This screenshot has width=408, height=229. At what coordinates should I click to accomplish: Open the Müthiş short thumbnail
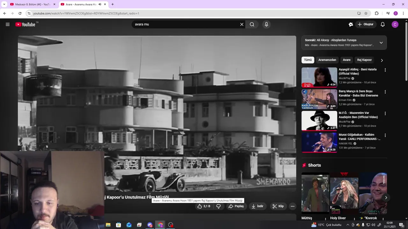click(x=315, y=193)
